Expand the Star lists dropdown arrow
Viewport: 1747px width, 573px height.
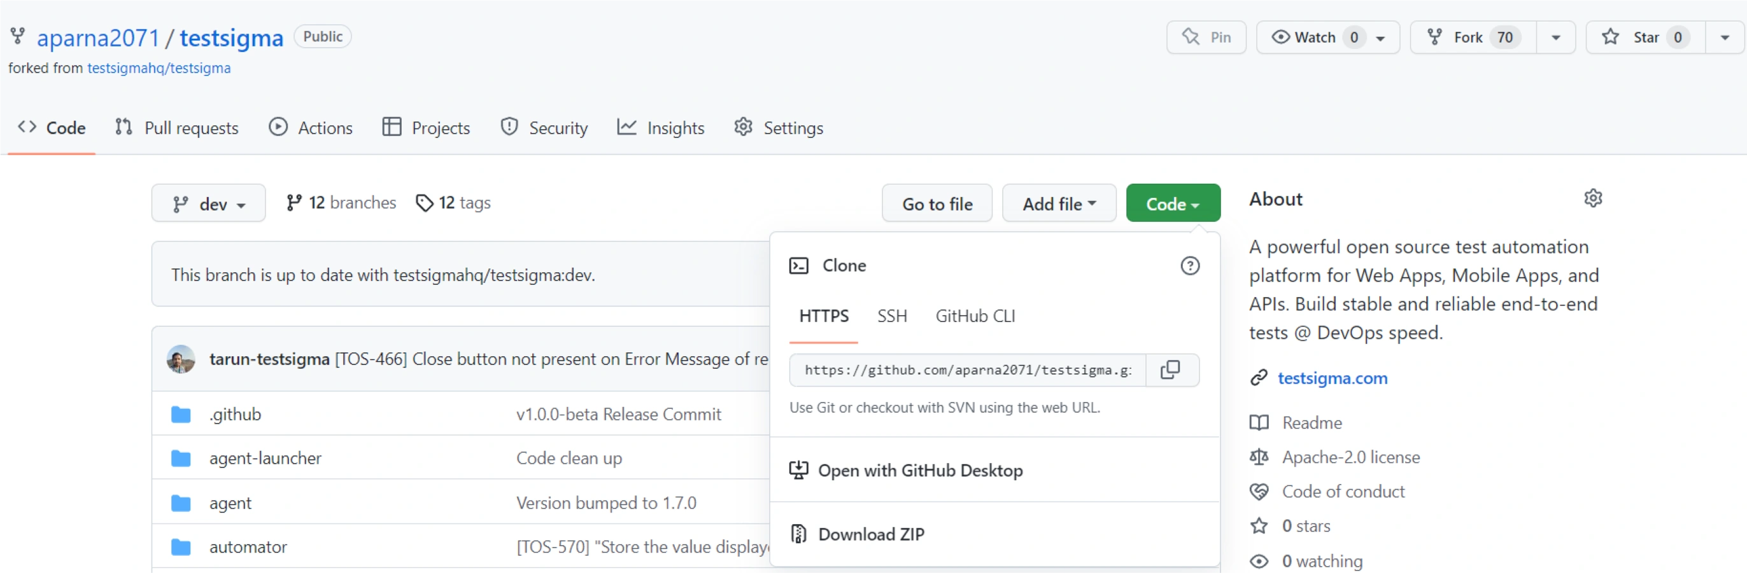(1725, 38)
